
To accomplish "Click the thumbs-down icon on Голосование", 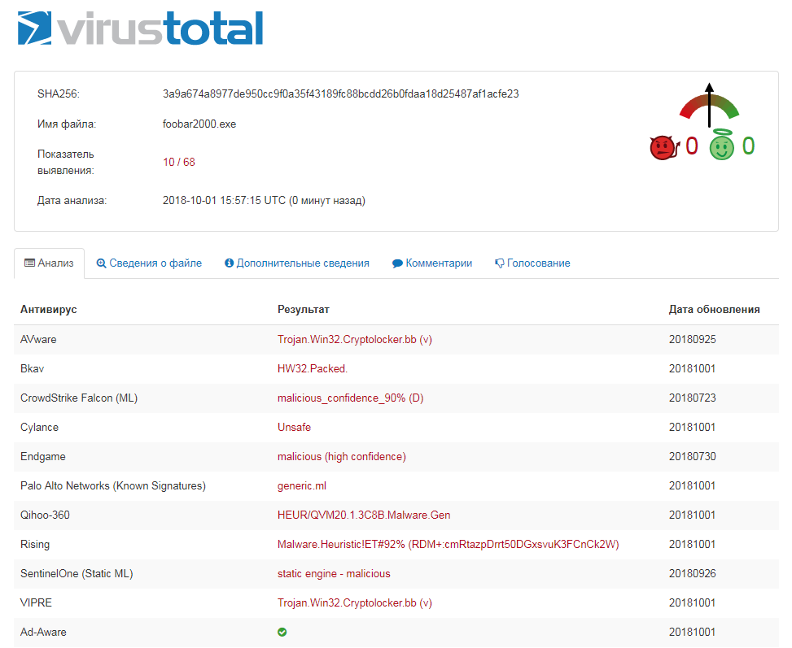I will [500, 263].
